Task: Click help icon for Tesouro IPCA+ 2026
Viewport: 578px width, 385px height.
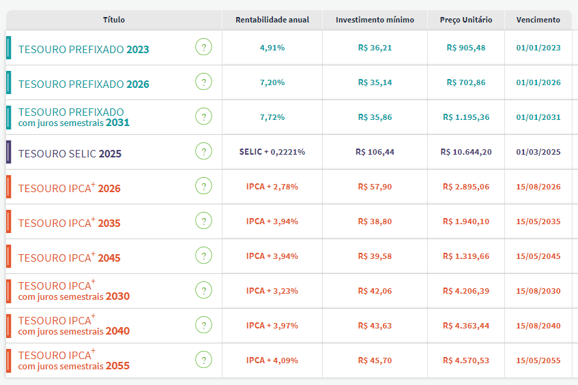Action: click(x=203, y=186)
